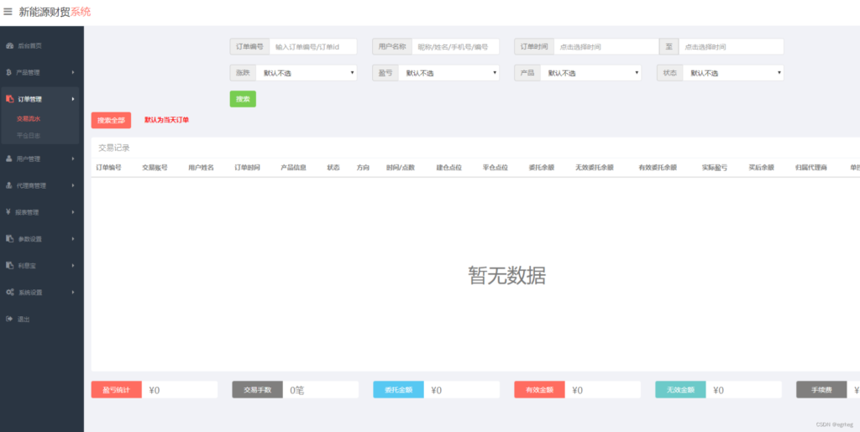Image resolution: width=860 pixels, height=432 pixels.
Task: Open the 盈亏 dropdown
Action: tap(449, 73)
